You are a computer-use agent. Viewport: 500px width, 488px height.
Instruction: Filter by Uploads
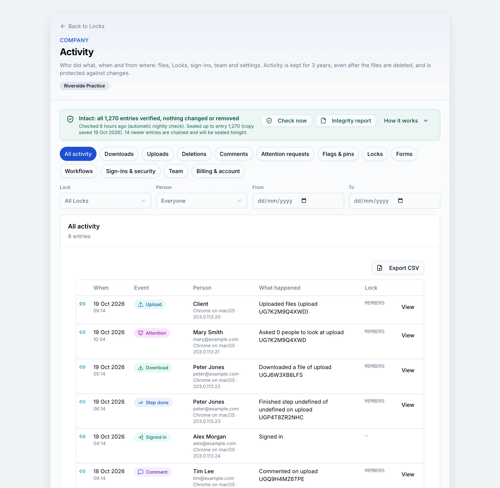point(158,154)
